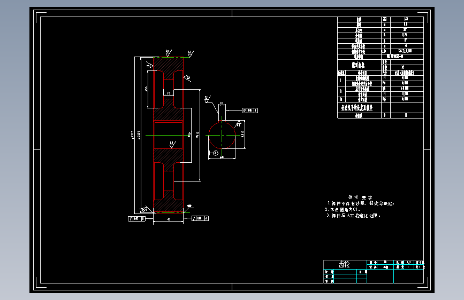Select the bore diameter dimension below keyway view
The image size is (464, 300).
click(222, 157)
